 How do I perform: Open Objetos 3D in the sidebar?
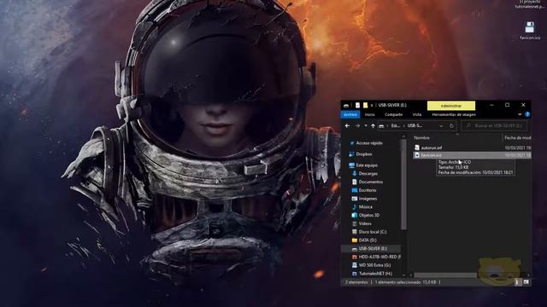368,215
